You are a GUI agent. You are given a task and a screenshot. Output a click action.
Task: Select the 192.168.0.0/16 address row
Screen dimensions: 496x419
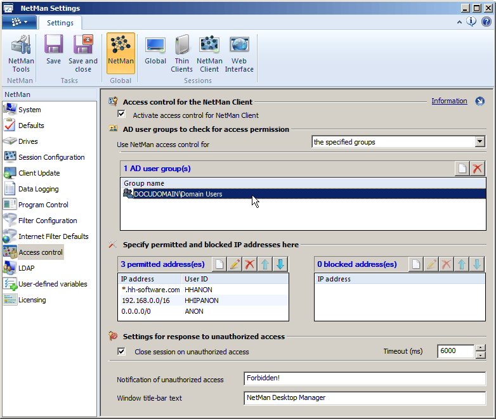coord(203,300)
